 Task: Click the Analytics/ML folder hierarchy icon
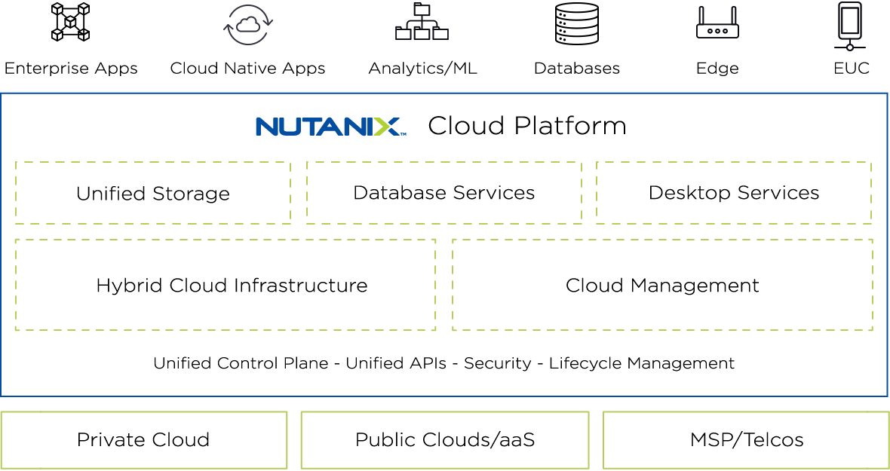point(422,22)
